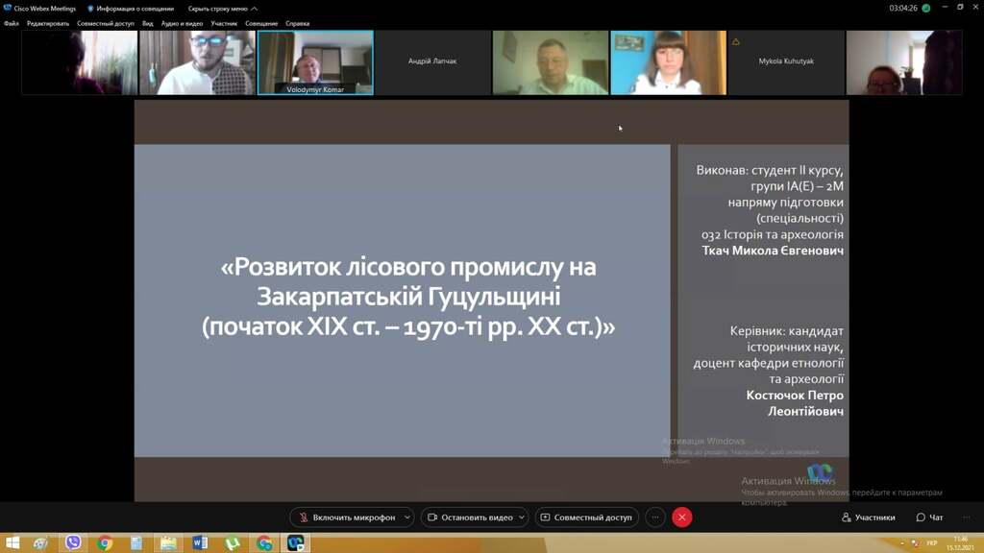The image size is (984, 553).
Task: Open the Справка menu
Action: pyautogui.click(x=297, y=23)
